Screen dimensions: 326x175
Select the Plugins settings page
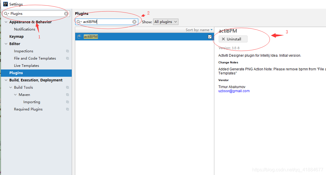(36, 73)
